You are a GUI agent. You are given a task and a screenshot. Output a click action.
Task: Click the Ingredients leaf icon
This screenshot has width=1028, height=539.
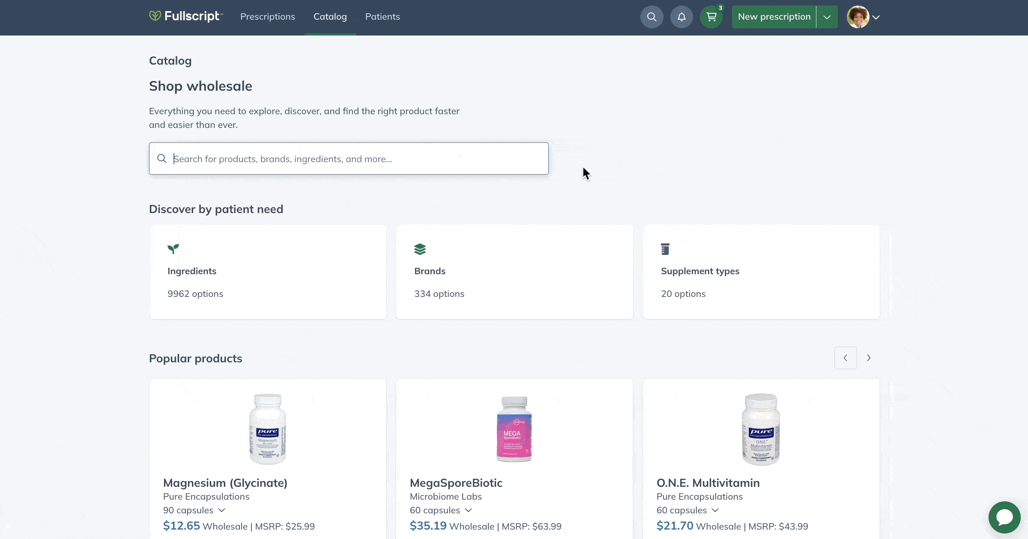[173, 249]
